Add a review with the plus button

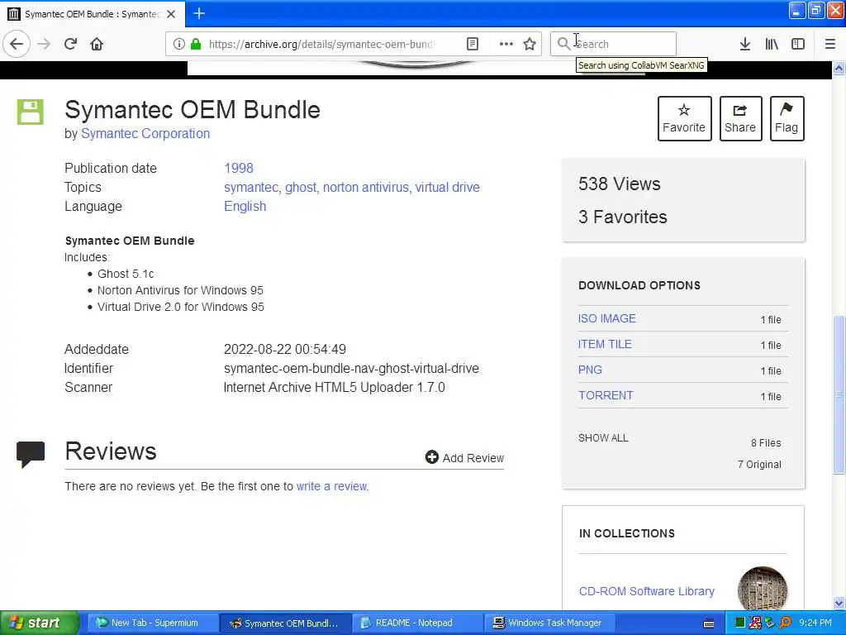tap(464, 457)
